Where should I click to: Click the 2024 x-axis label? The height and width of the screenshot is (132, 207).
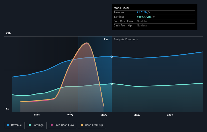pyautogui.click(x=70, y=115)
